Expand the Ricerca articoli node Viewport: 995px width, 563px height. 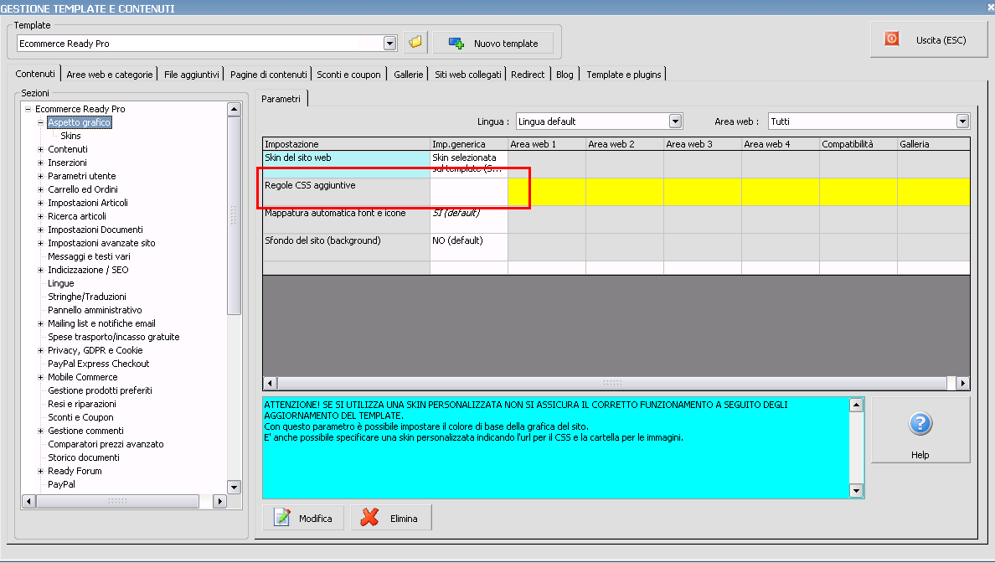tap(40, 216)
